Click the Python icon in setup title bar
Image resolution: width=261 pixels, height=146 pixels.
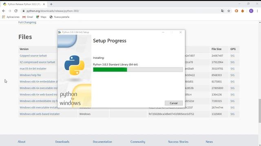click(60, 32)
